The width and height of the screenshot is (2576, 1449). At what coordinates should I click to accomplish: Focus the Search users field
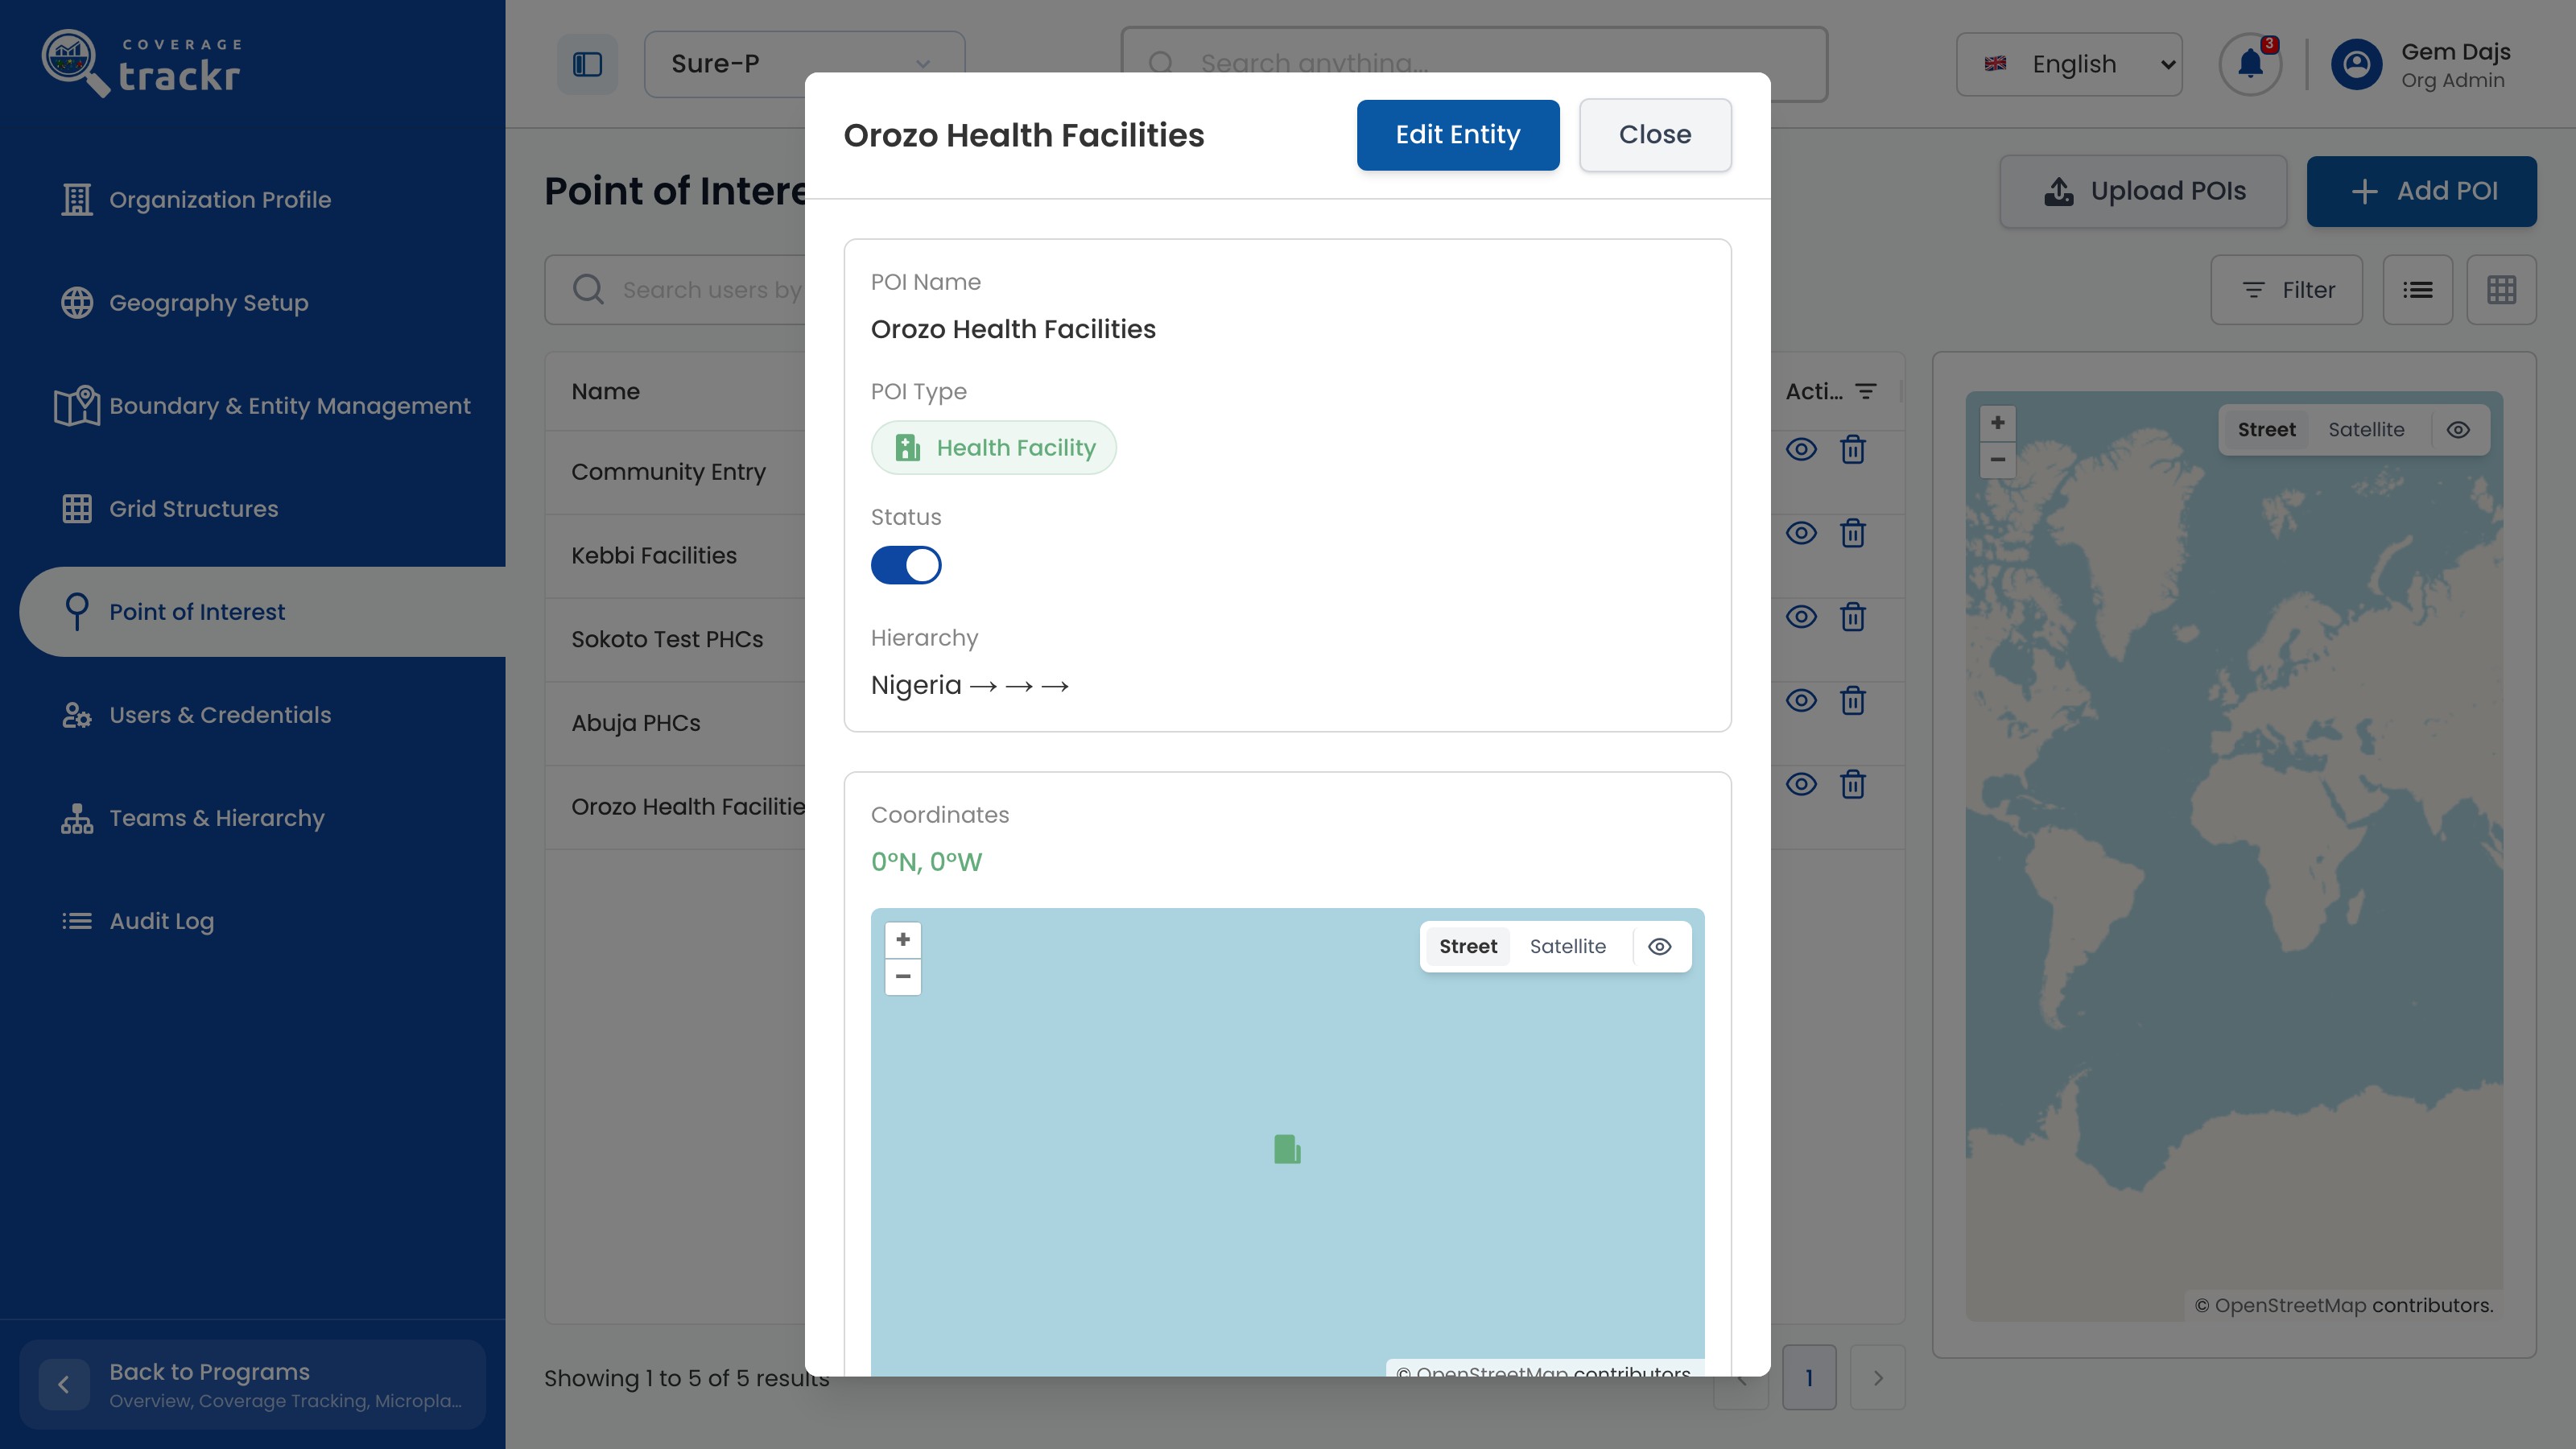pyautogui.click(x=676, y=290)
